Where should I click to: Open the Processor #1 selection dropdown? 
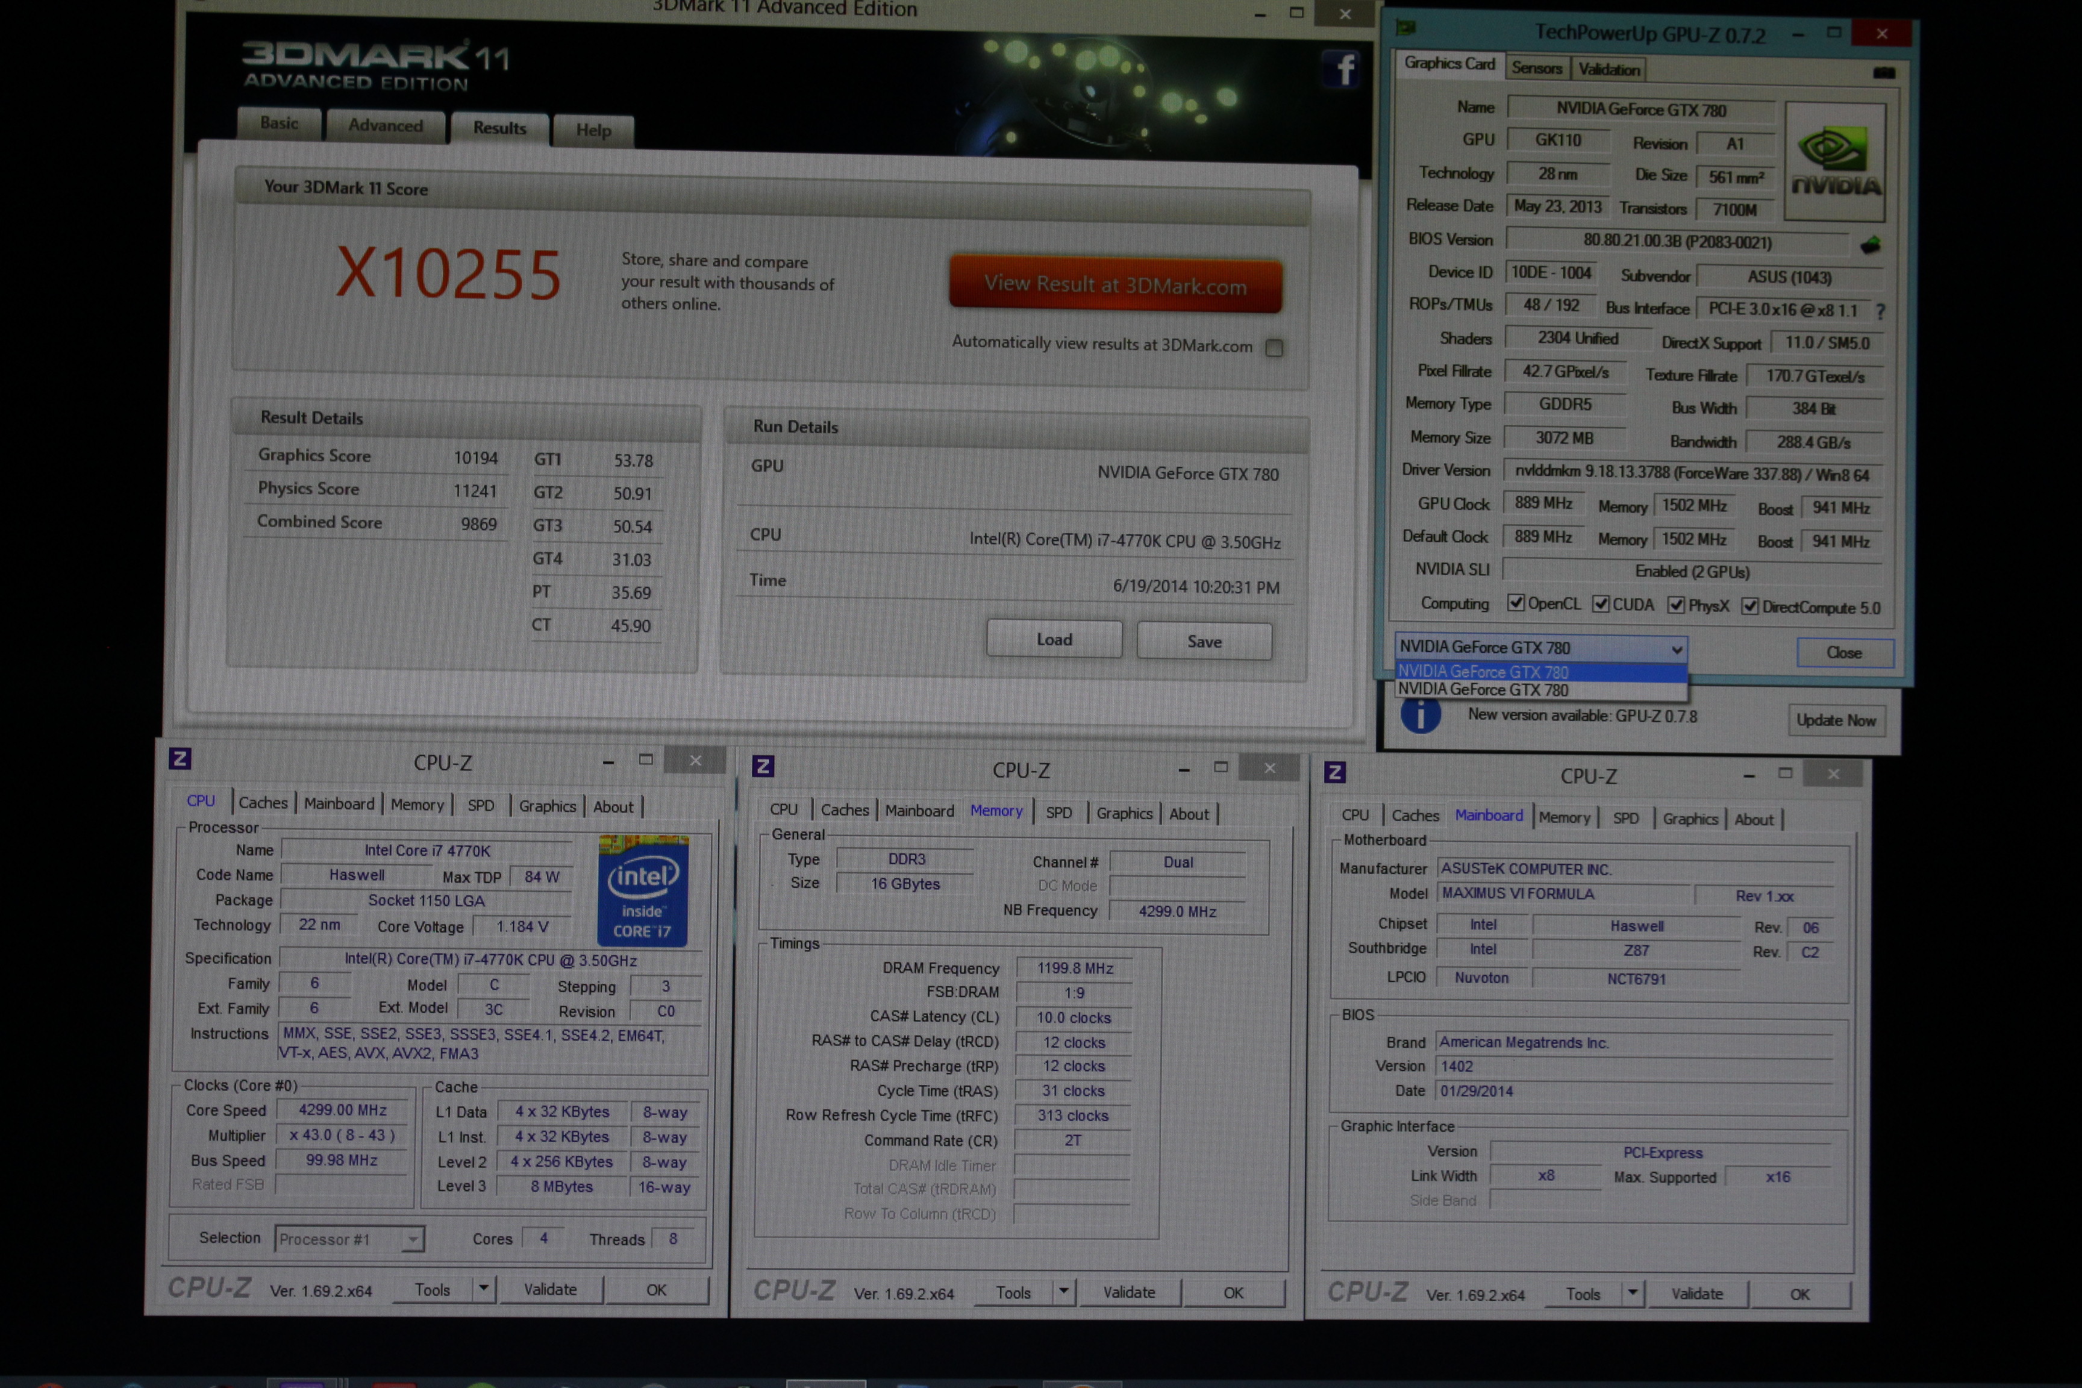(349, 1239)
